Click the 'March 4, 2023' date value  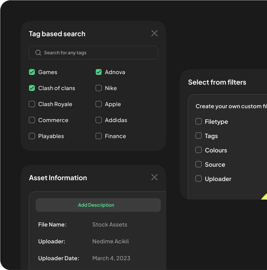click(111, 258)
